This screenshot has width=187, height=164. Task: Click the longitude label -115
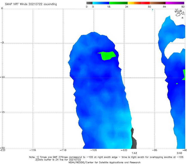[x=33, y=150]
